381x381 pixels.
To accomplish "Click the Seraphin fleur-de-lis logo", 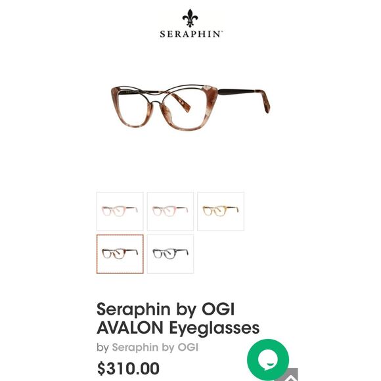I will [x=190, y=18].
